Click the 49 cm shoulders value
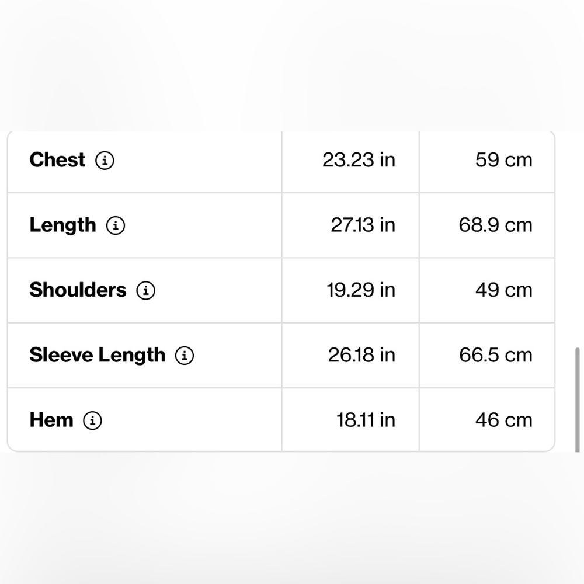This screenshot has width=584, height=584. 504,290
